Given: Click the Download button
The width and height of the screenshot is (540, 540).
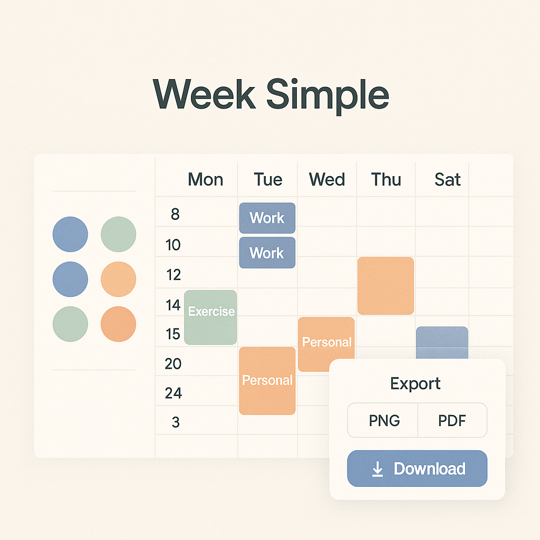Looking at the screenshot, I should (x=417, y=468).
